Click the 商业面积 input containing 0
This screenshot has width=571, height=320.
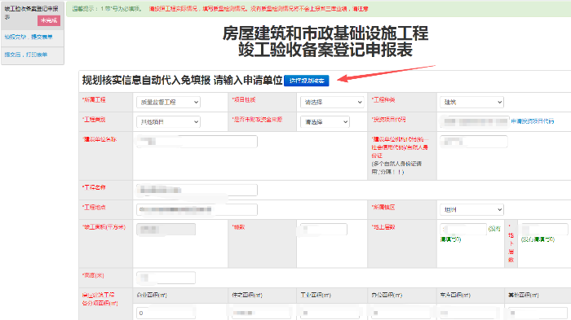point(166,313)
